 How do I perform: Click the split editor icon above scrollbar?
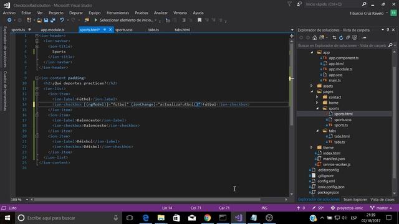(292, 36)
